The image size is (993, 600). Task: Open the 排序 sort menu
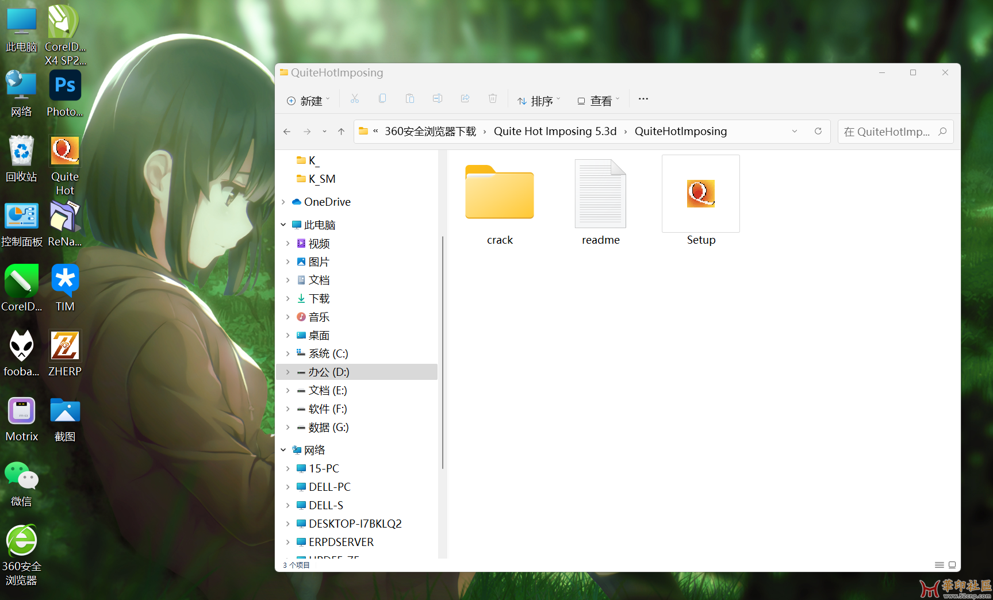point(538,101)
